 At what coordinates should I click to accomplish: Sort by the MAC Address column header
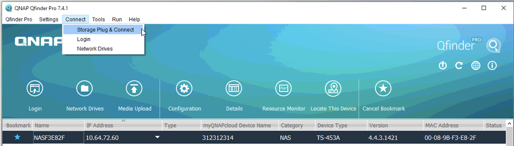click(x=453, y=125)
